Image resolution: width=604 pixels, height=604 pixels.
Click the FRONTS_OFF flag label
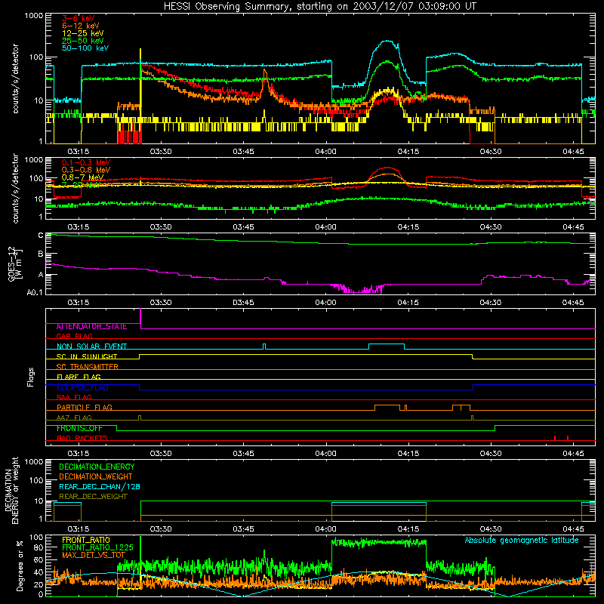80,428
